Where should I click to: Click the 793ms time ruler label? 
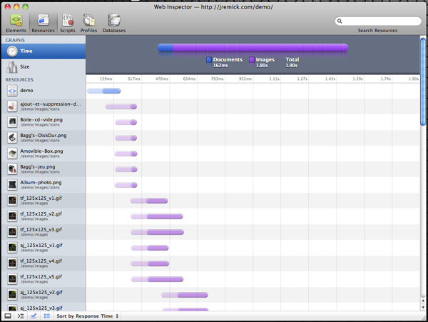[x=218, y=79]
